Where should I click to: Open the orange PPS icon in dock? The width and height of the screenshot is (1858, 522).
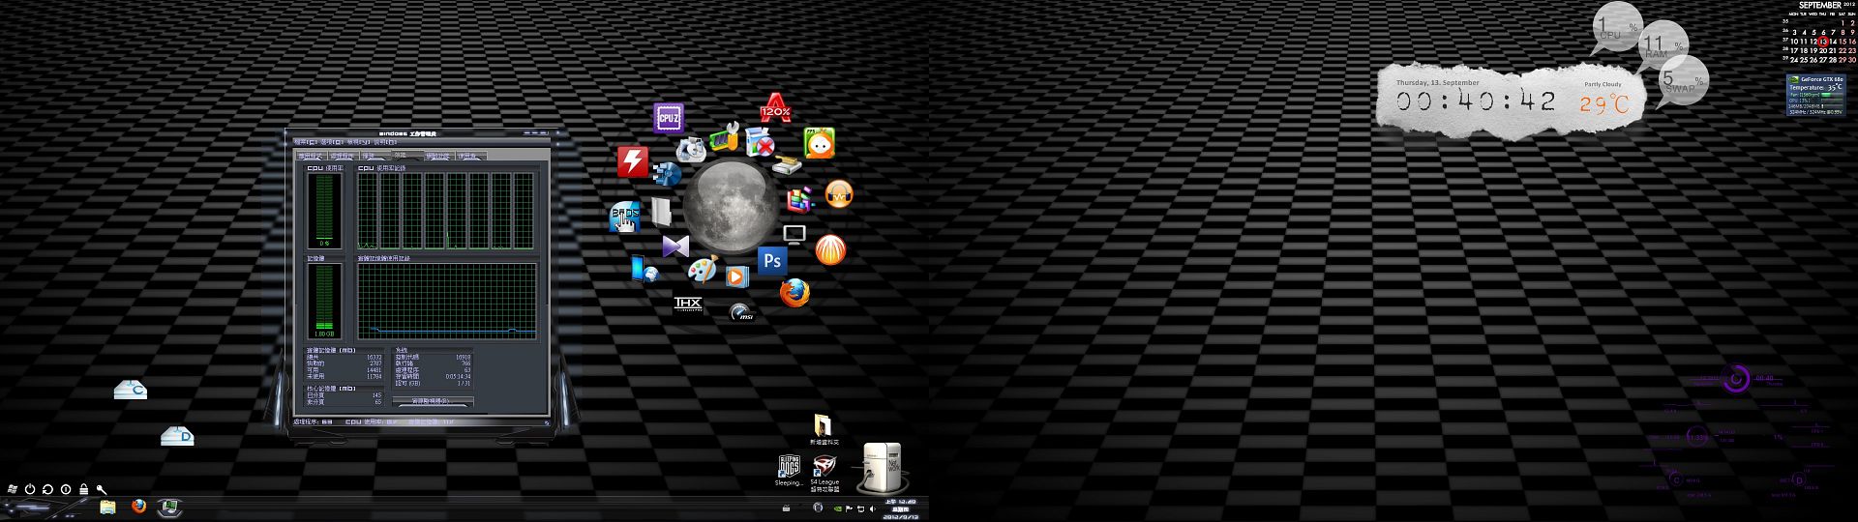coord(838,195)
